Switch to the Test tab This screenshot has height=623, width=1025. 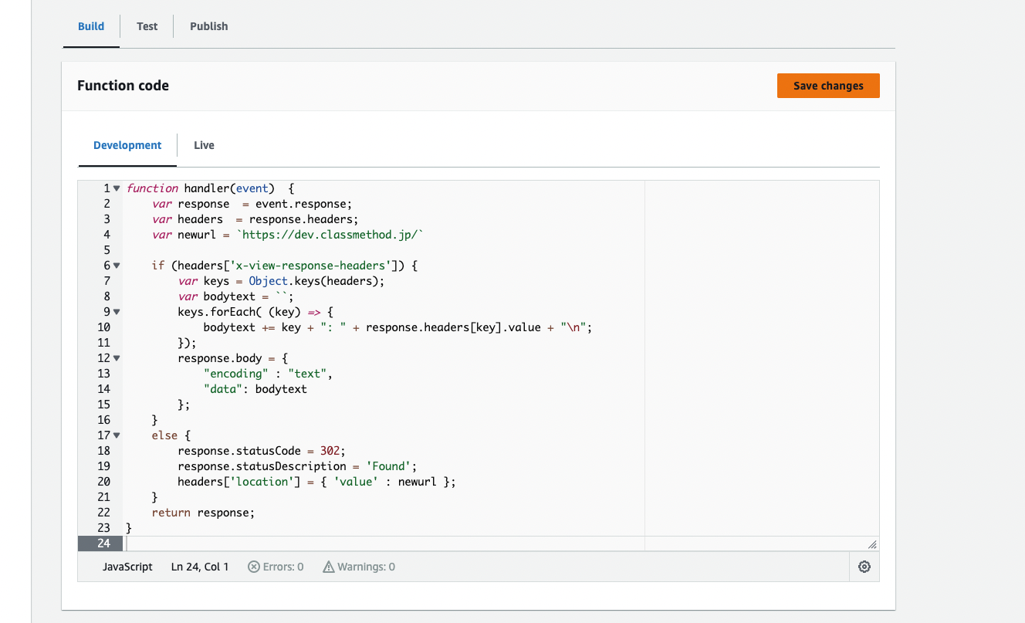pyautogui.click(x=147, y=25)
